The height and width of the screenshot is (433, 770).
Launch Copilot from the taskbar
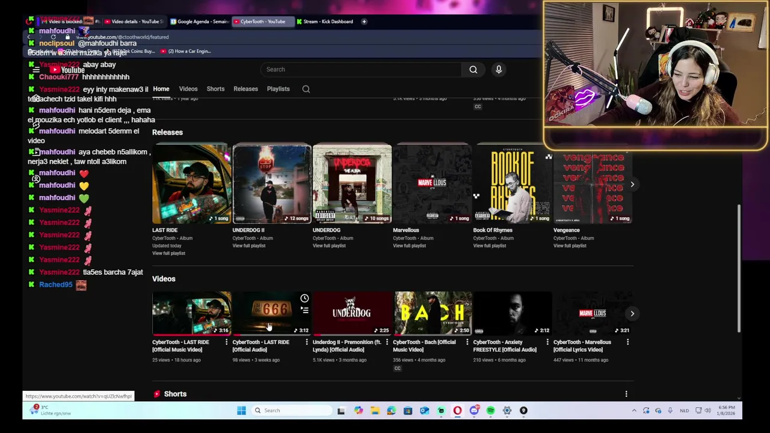click(359, 411)
